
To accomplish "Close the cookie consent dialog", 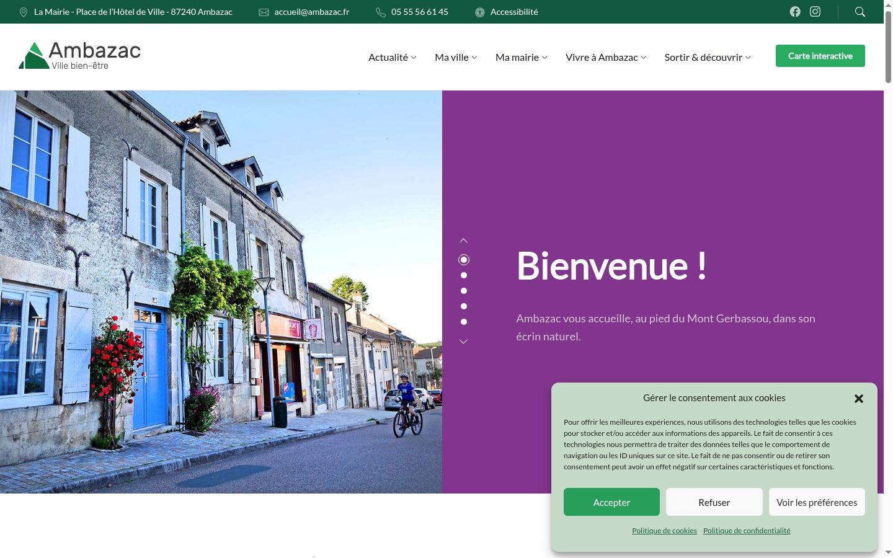I will pyautogui.click(x=859, y=399).
